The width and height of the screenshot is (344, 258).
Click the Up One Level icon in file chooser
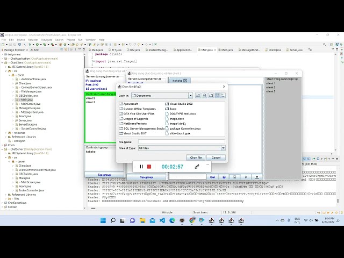[198, 96]
